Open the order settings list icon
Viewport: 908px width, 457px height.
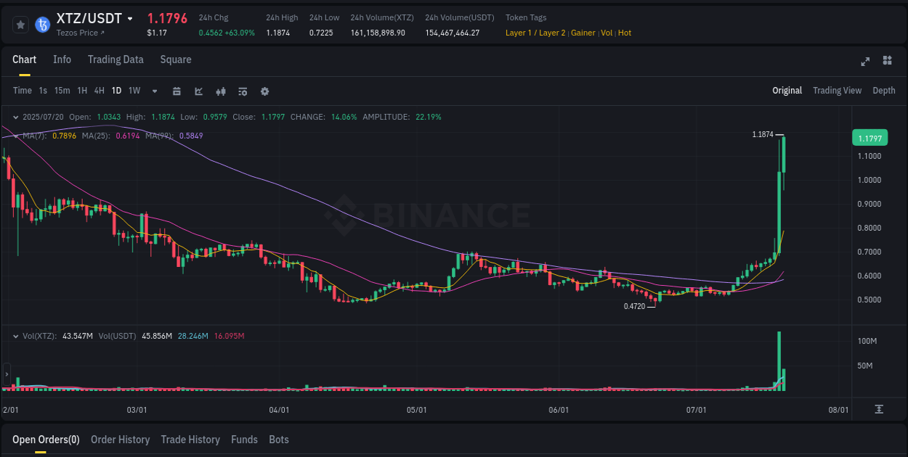coord(242,91)
